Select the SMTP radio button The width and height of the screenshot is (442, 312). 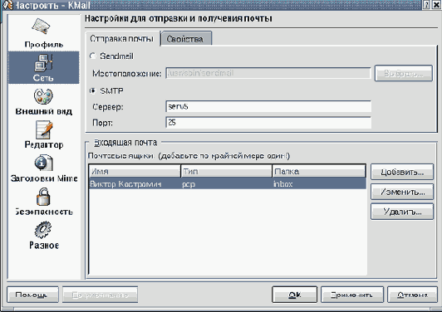pyautogui.click(x=93, y=90)
